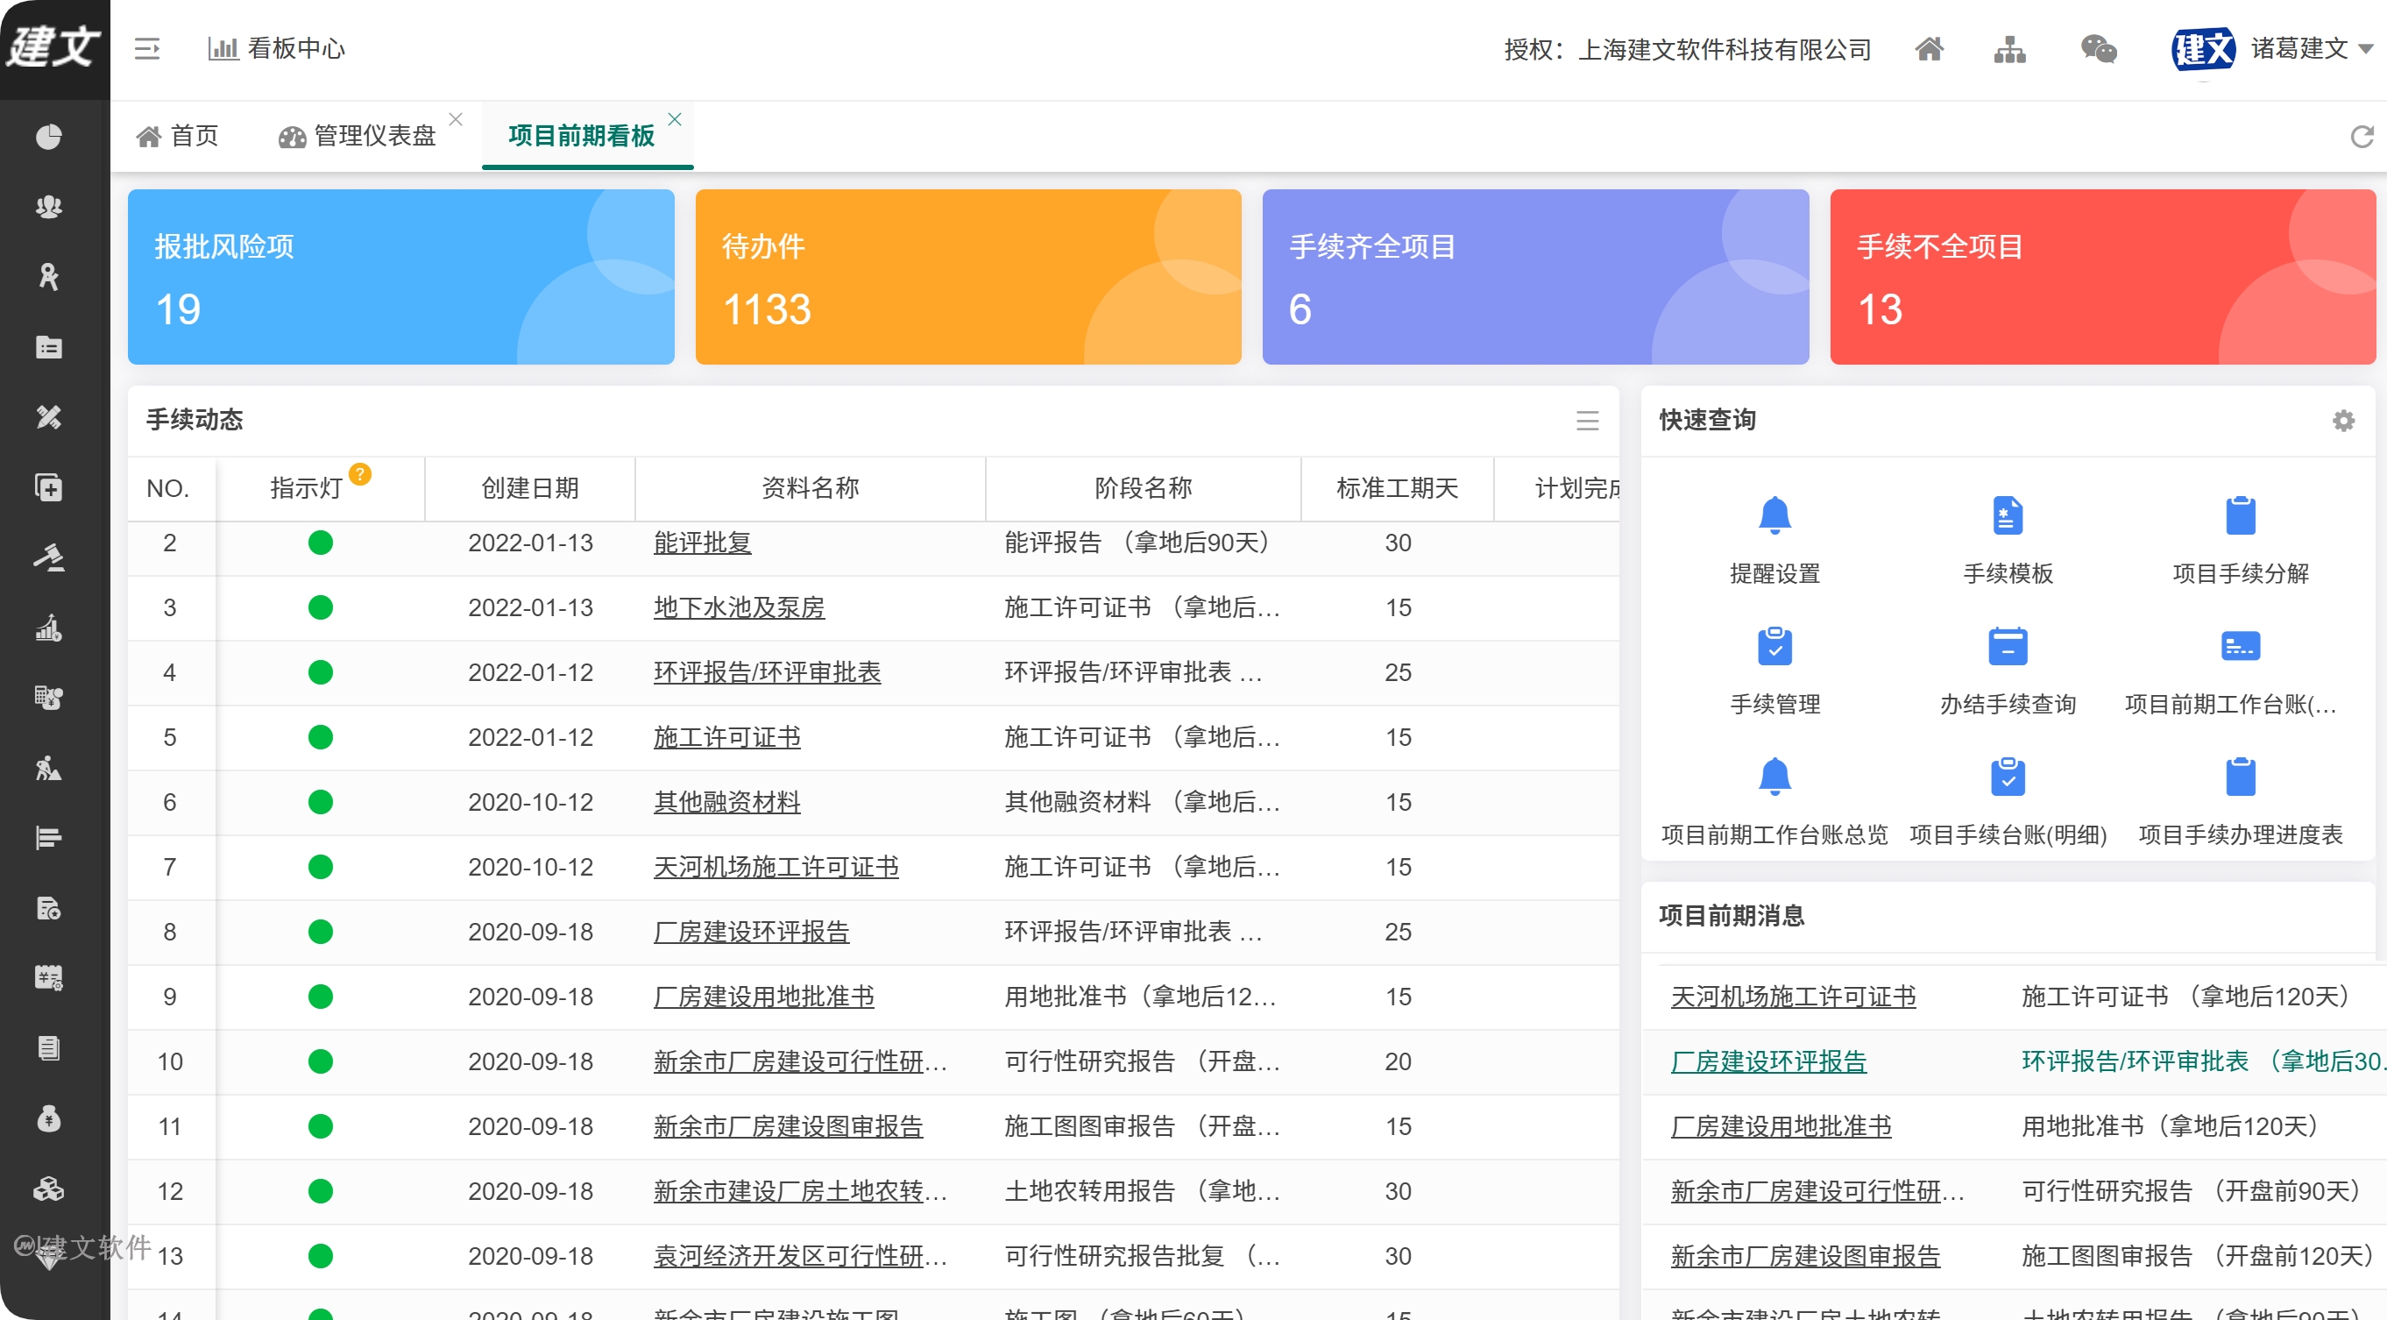The height and width of the screenshot is (1320, 2387).
Task: Click the construction worker sidebar icon
Action: (49, 768)
